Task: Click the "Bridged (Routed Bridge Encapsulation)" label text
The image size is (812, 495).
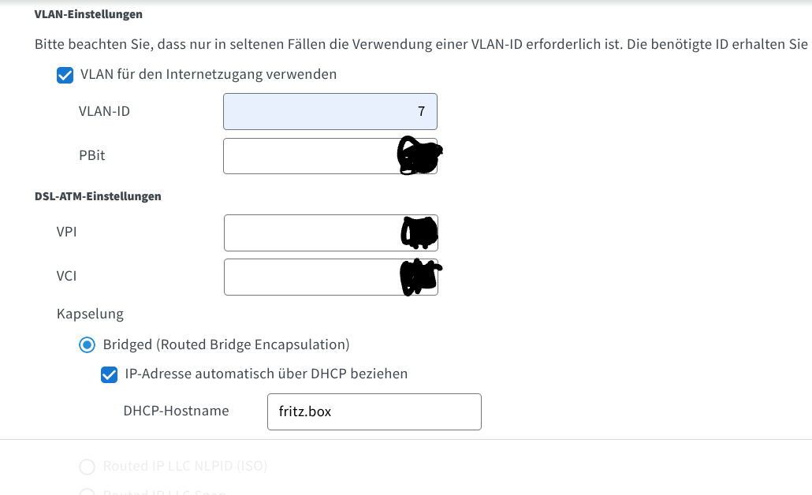Action: [x=226, y=344]
